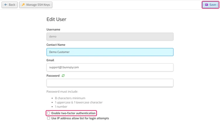Click the Back button
The height and width of the screenshot is (125, 220).
tap(10, 5)
